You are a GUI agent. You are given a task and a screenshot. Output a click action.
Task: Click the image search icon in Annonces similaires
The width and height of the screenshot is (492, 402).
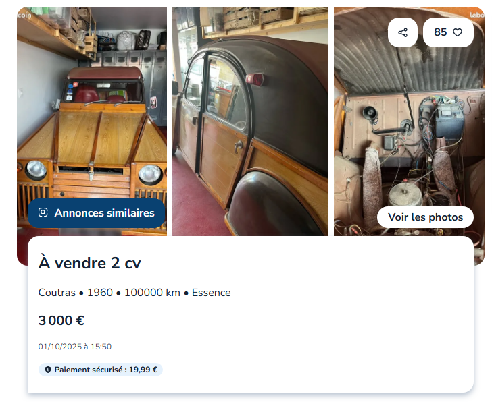pos(43,212)
